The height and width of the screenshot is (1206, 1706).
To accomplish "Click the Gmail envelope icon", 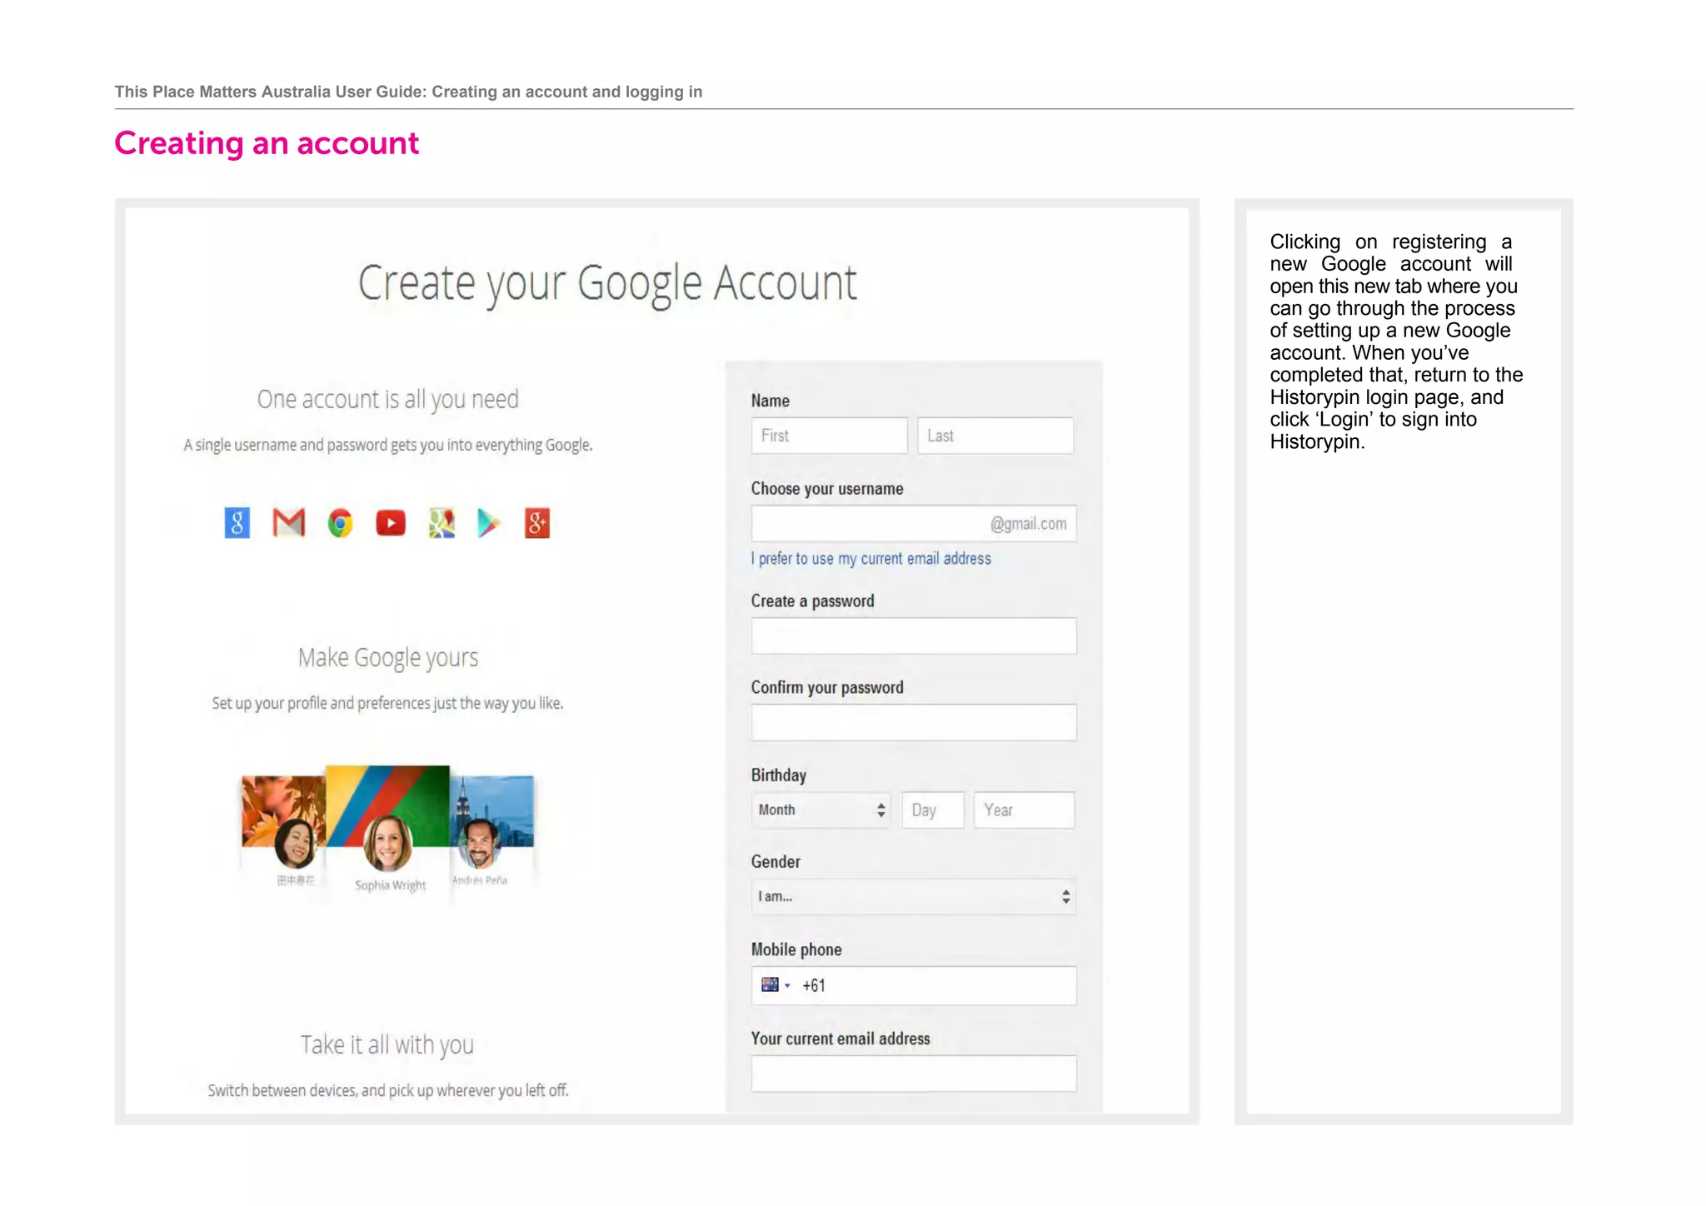I will 289,523.
